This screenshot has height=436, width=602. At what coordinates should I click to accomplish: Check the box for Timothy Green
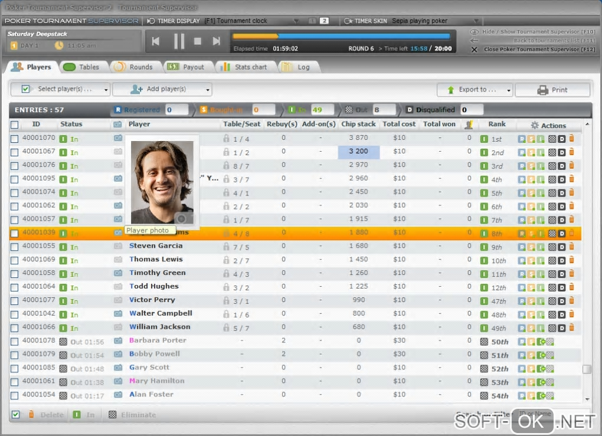pos(14,274)
